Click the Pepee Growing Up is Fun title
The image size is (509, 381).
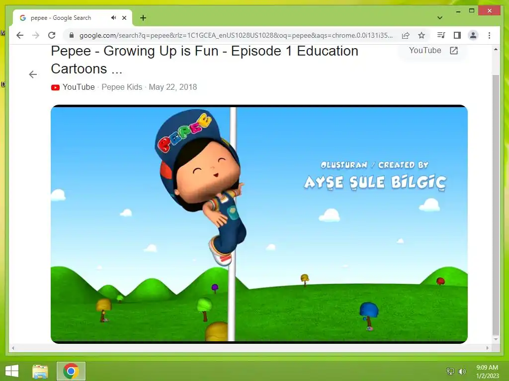(204, 60)
